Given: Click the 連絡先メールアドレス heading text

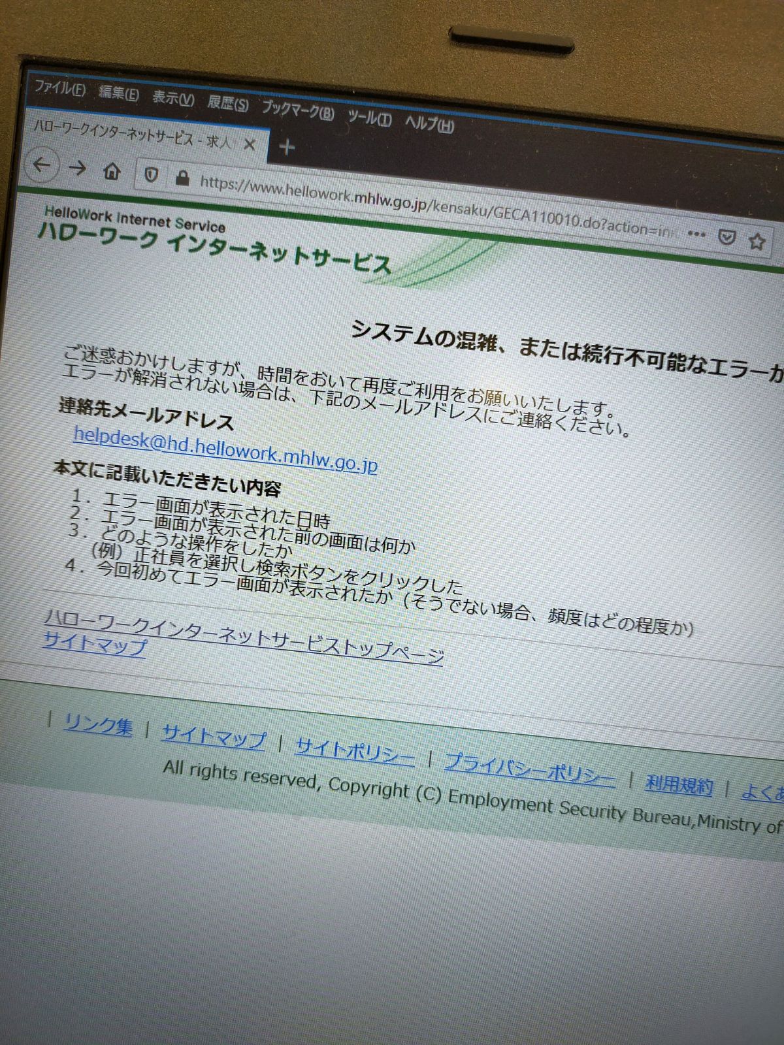Looking at the screenshot, I should pyautogui.click(x=146, y=414).
